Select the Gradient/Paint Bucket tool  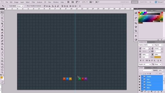pyautogui.click(x=2, y=44)
